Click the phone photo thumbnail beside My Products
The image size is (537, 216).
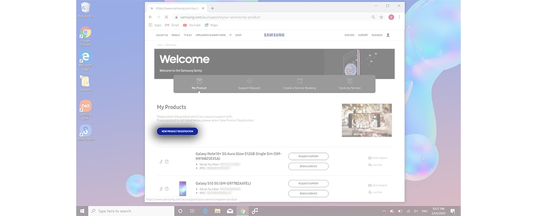(367, 121)
